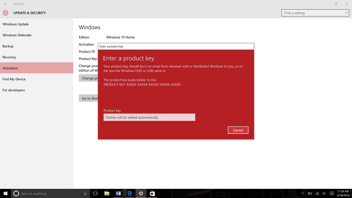
Task: Select Activation in the sidebar
Action: (x=37, y=68)
